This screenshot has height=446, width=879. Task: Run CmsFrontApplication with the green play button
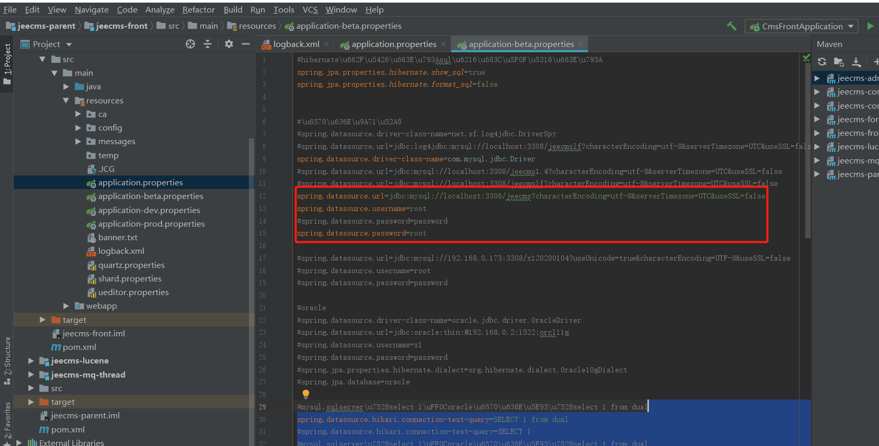870,26
